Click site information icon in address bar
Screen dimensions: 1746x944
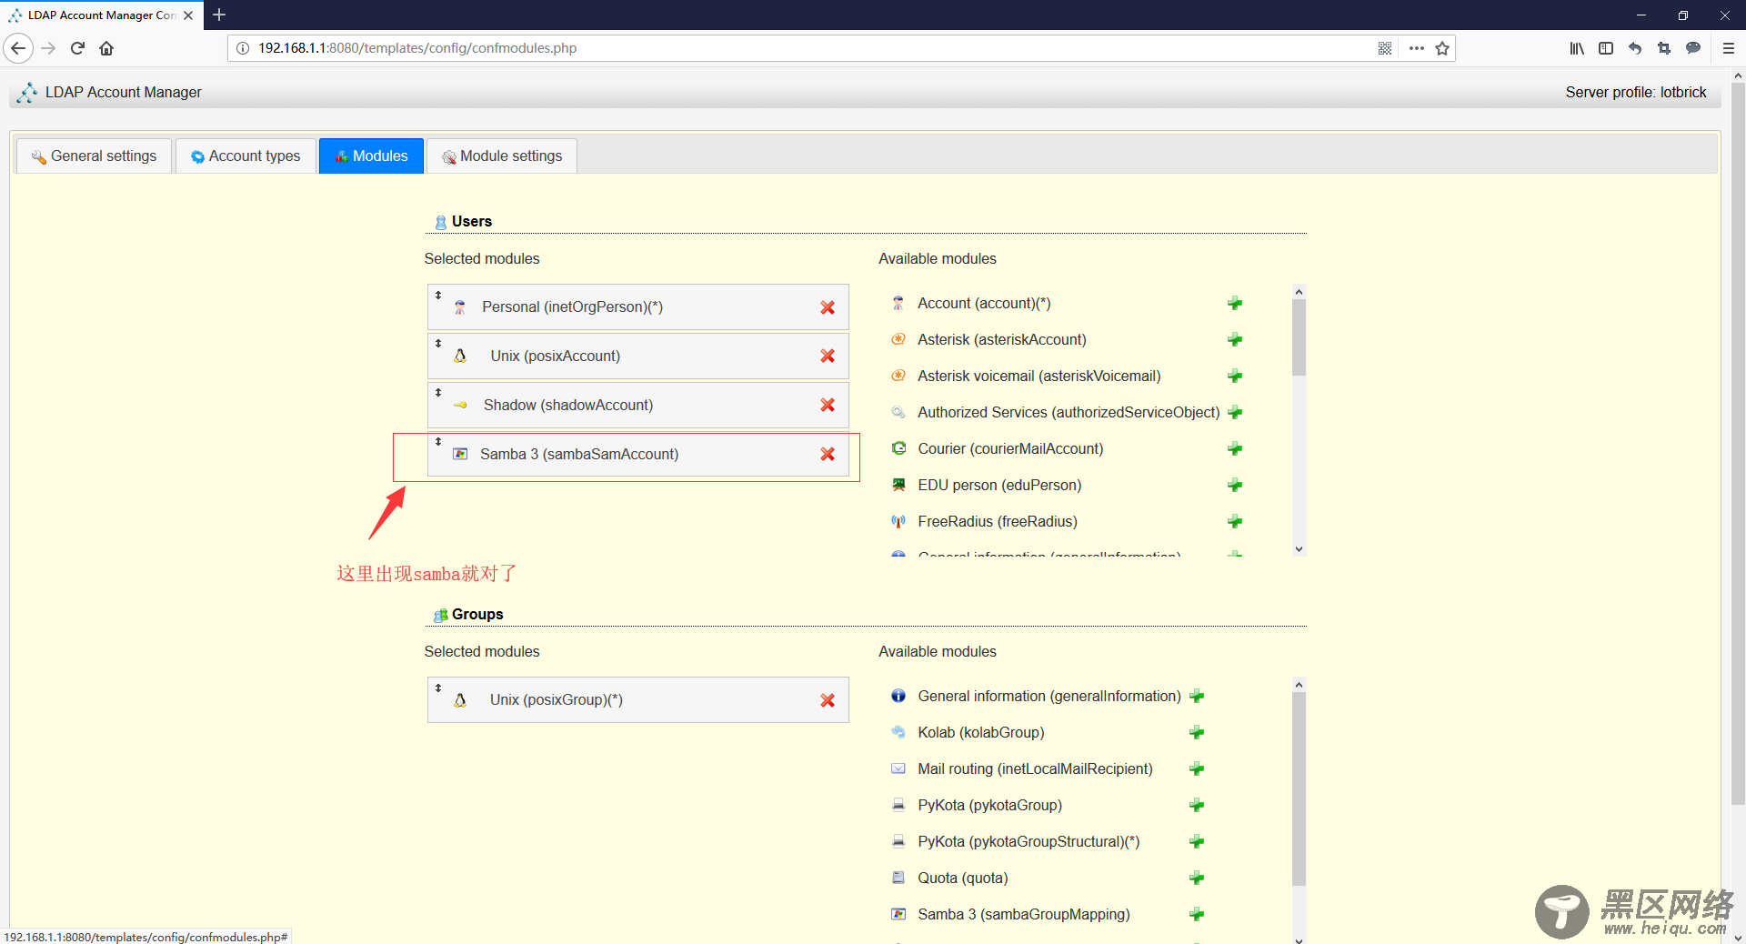243,48
